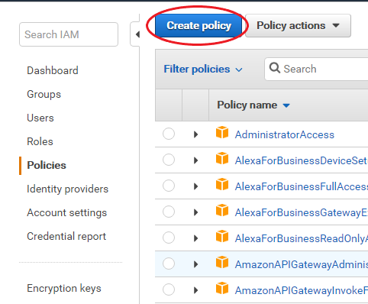This screenshot has width=368, height=304.
Task: Expand the AmazonAPIGatewayInvoke policy row
Action: pos(195,290)
